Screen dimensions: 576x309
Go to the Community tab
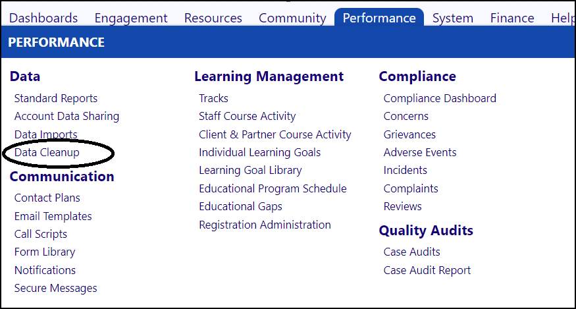click(x=292, y=18)
